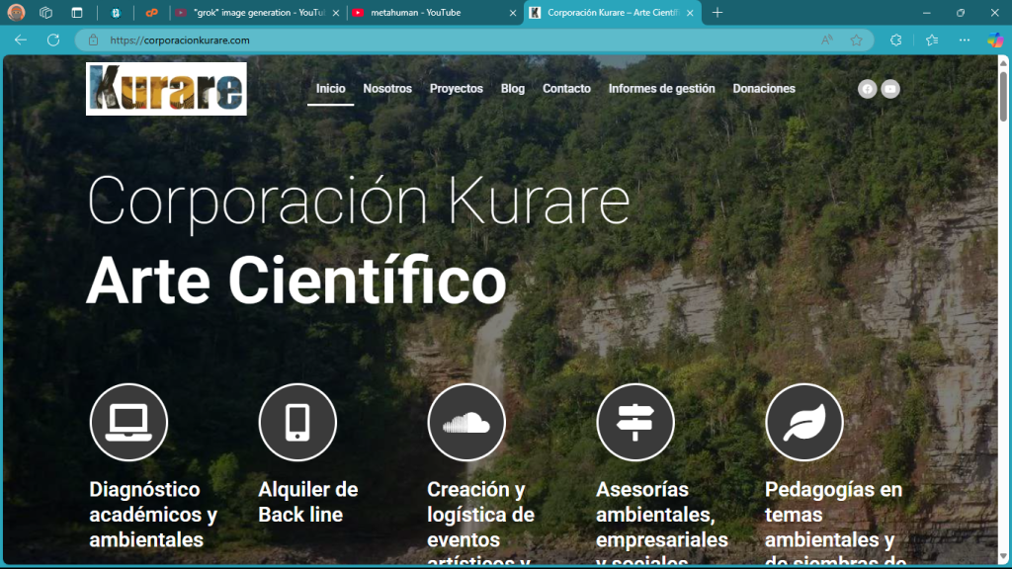The height and width of the screenshot is (569, 1012).
Task: Click the Kurare logo image
Action: pos(166,89)
